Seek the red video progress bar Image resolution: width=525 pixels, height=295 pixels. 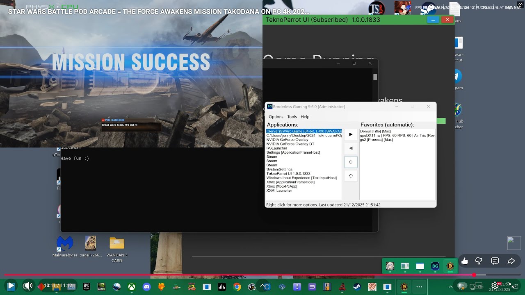262,275
